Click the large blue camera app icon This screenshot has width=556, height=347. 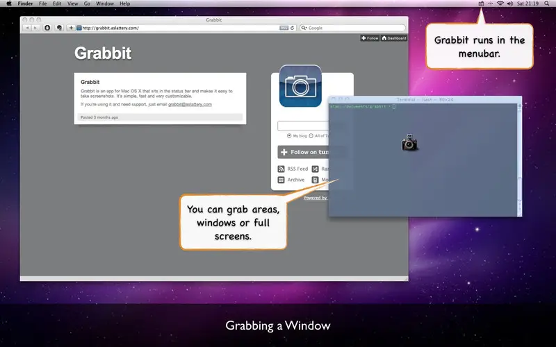(300, 85)
